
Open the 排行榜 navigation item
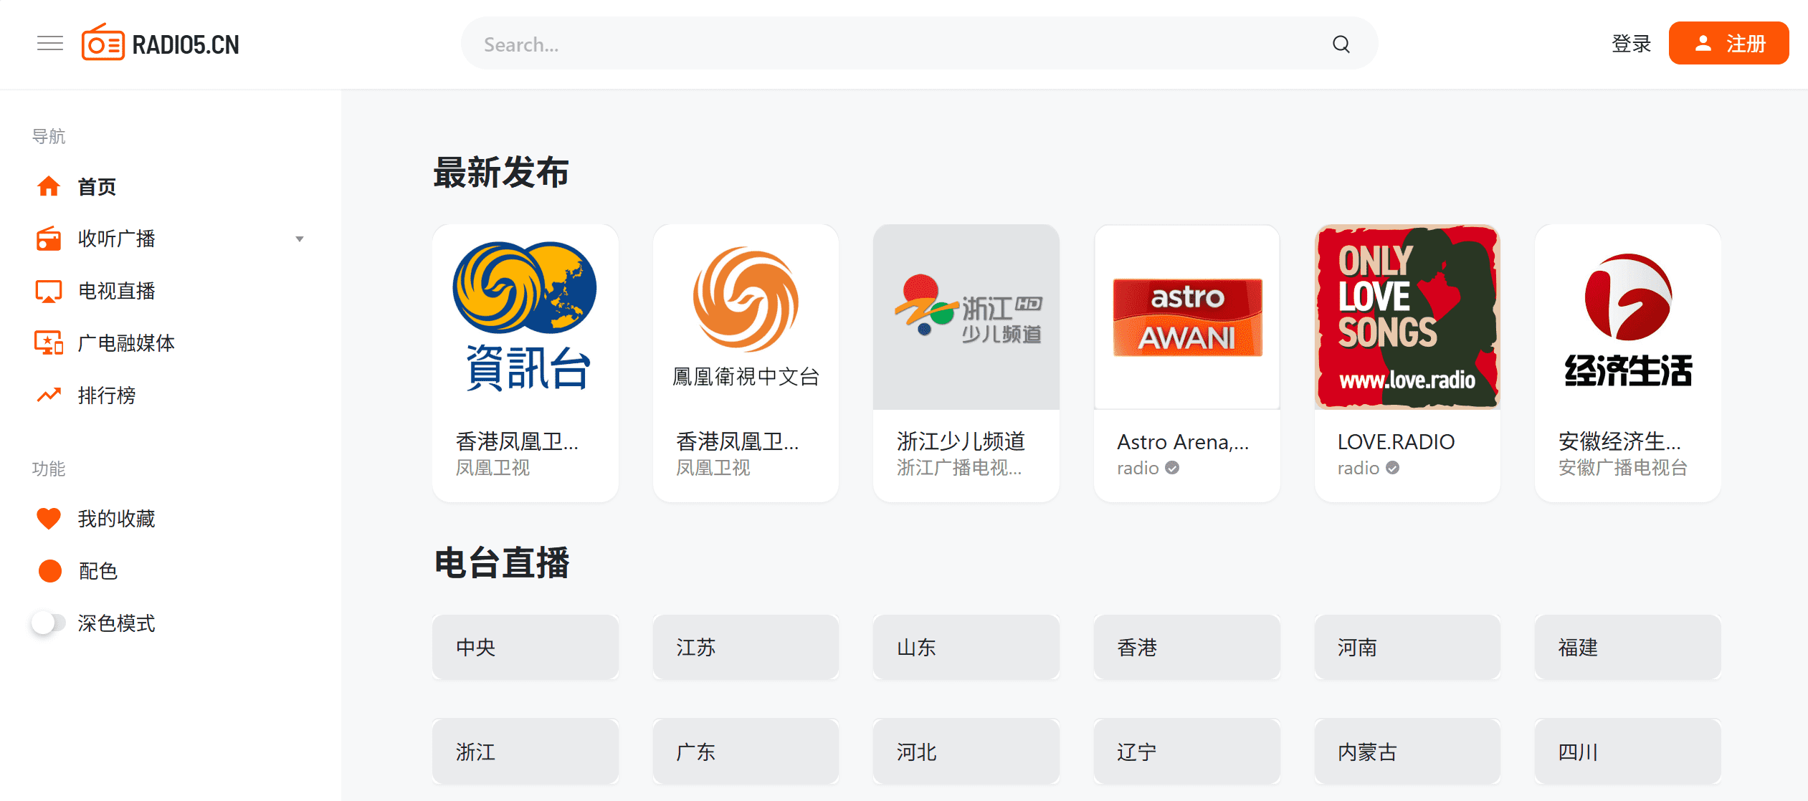pos(171,395)
